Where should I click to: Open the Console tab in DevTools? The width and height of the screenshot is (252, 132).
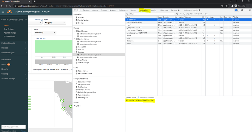95,10
